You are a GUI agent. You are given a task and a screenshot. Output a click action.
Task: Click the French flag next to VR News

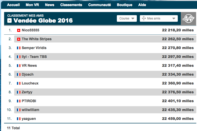(x=18, y=66)
